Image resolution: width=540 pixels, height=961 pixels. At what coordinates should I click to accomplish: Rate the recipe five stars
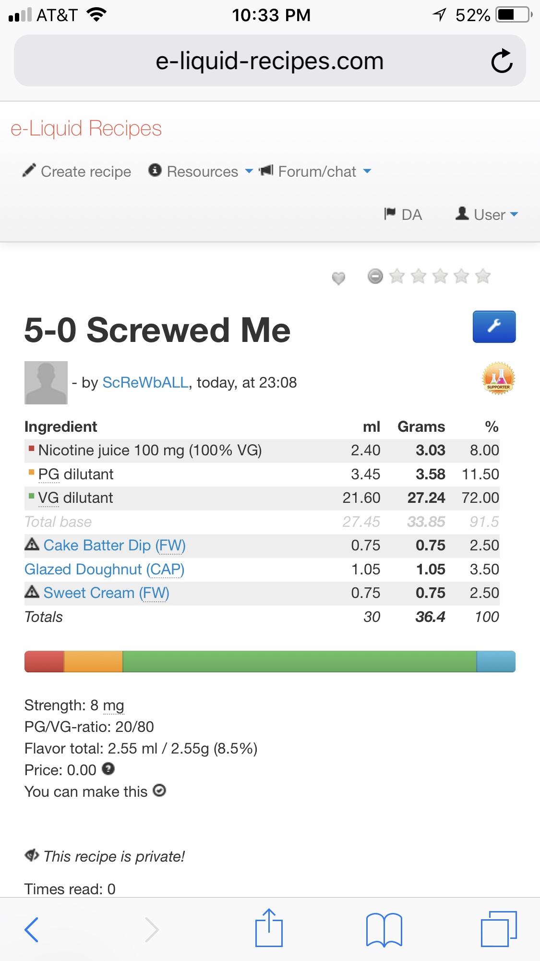coord(482,276)
